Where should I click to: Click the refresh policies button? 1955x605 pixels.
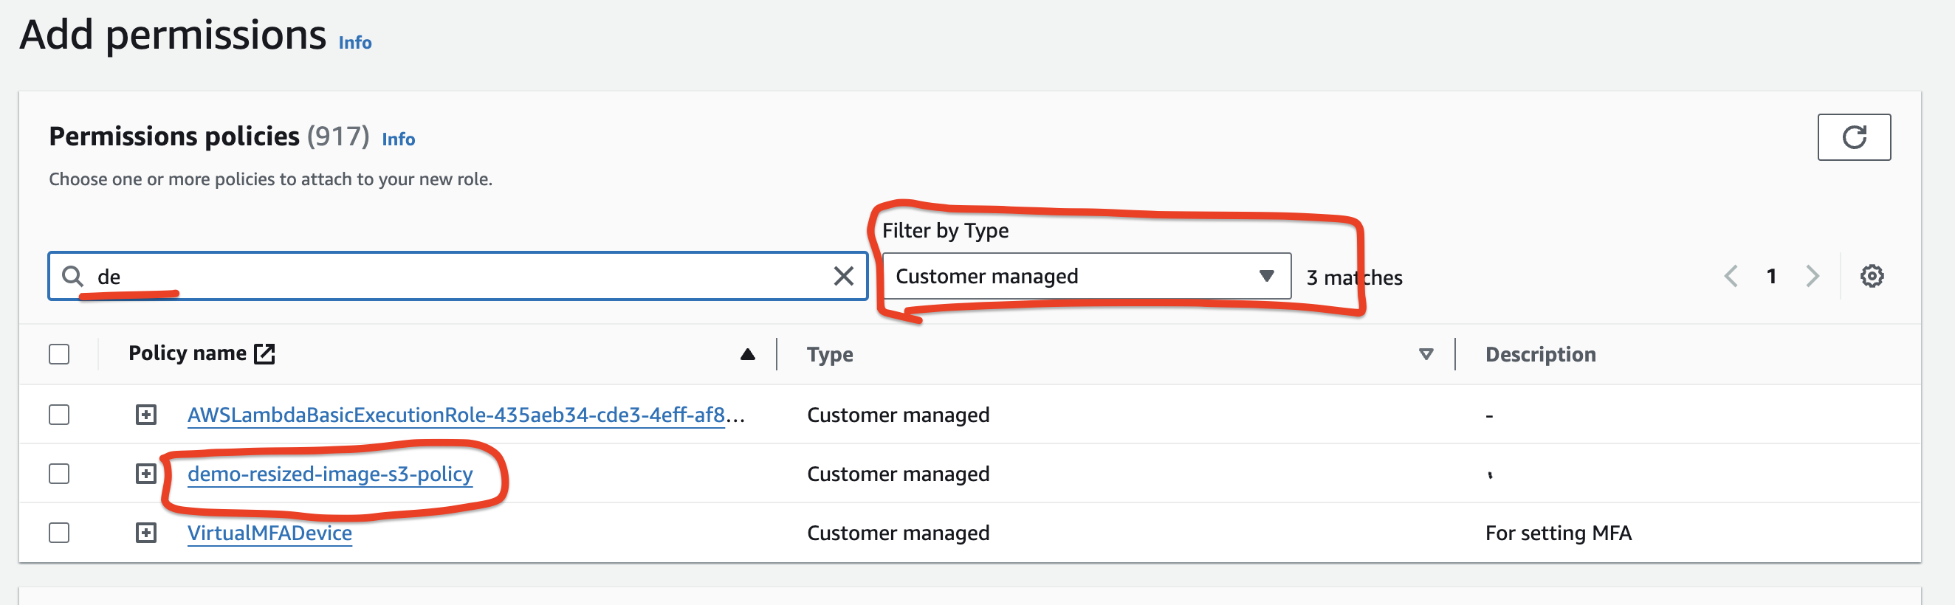1852,137
